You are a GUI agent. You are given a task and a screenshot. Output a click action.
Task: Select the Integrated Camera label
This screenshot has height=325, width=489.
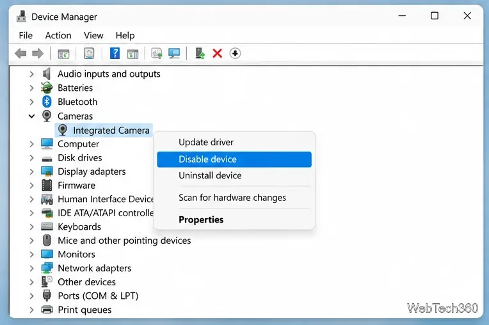coord(111,131)
